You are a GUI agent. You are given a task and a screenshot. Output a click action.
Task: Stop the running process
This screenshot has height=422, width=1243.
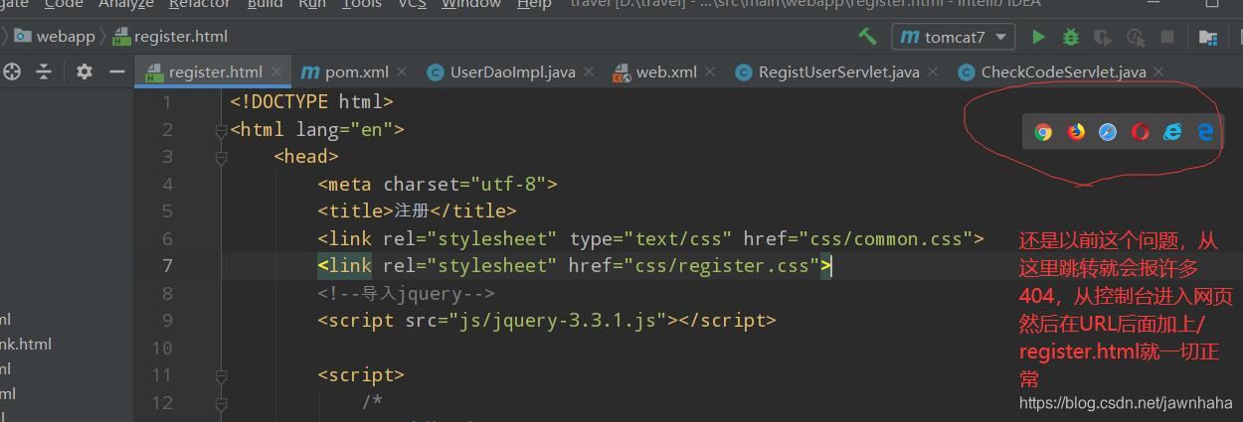tap(1167, 37)
